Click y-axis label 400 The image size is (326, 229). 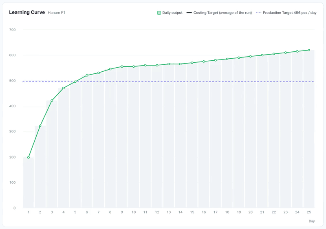click(x=13, y=106)
